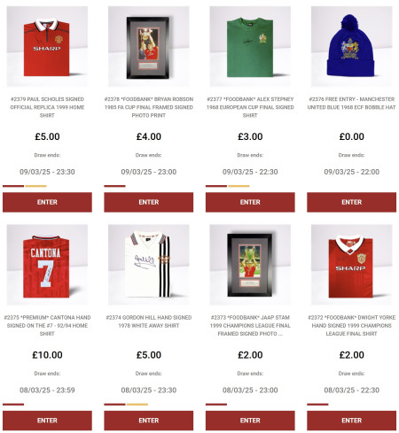Click ENTER for the Dwight Yorke shirt draw
The width and height of the screenshot is (399, 433).
tap(351, 421)
